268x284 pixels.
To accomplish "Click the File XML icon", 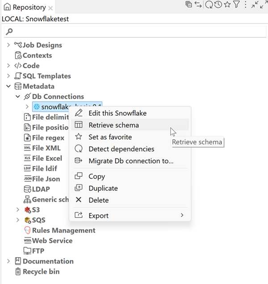I will [x=27, y=148].
